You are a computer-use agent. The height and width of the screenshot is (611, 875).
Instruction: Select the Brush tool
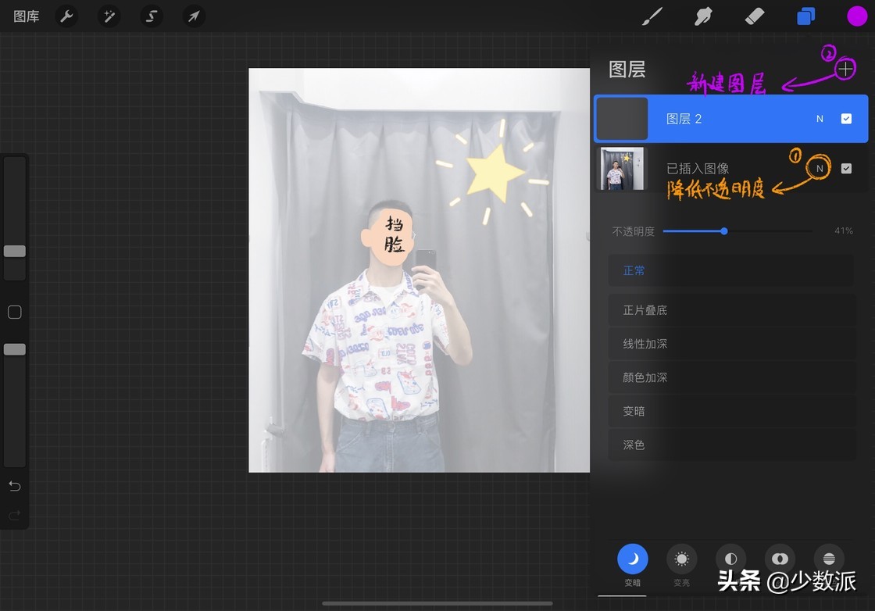pos(652,16)
